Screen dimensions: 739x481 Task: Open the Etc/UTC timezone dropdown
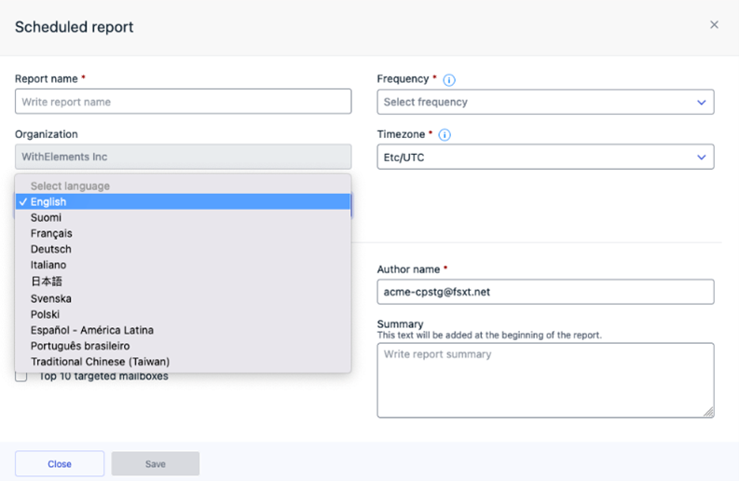click(x=545, y=157)
